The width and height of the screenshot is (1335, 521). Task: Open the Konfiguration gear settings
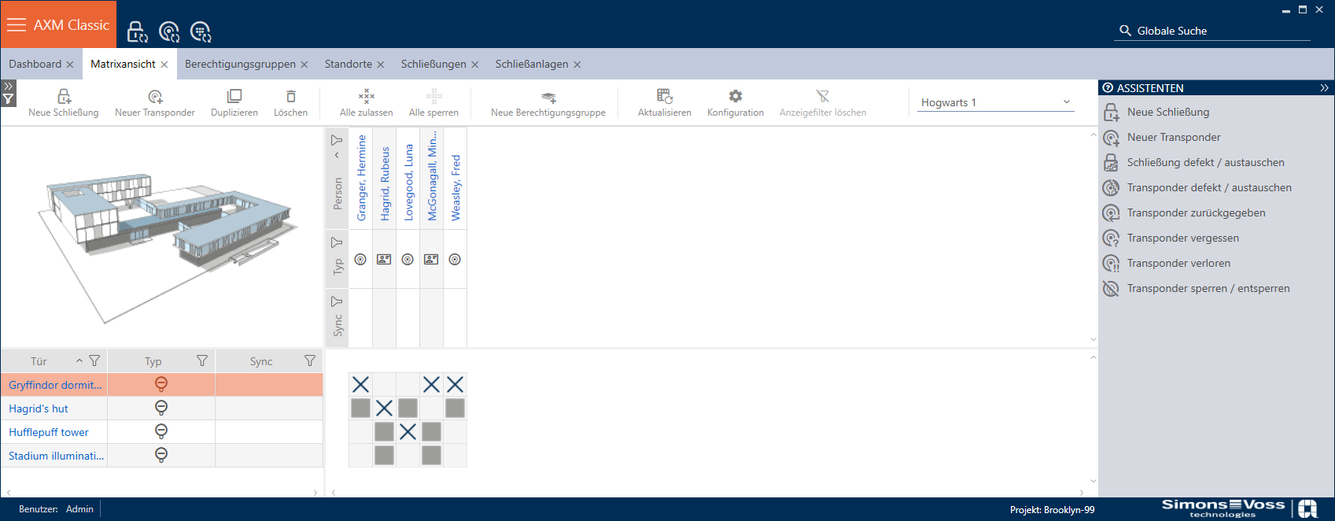pos(735,97)
